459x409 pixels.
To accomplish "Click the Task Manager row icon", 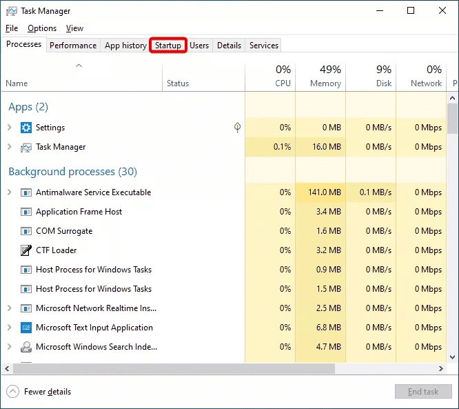I will 26,147.
